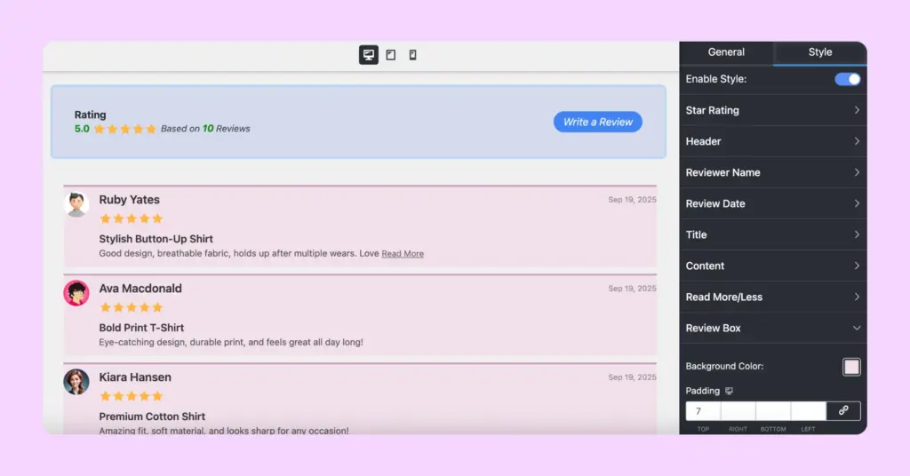Click Ruby Yates avatar image
The width and height of the screenshot is (910, 476).
pos(76,204)
